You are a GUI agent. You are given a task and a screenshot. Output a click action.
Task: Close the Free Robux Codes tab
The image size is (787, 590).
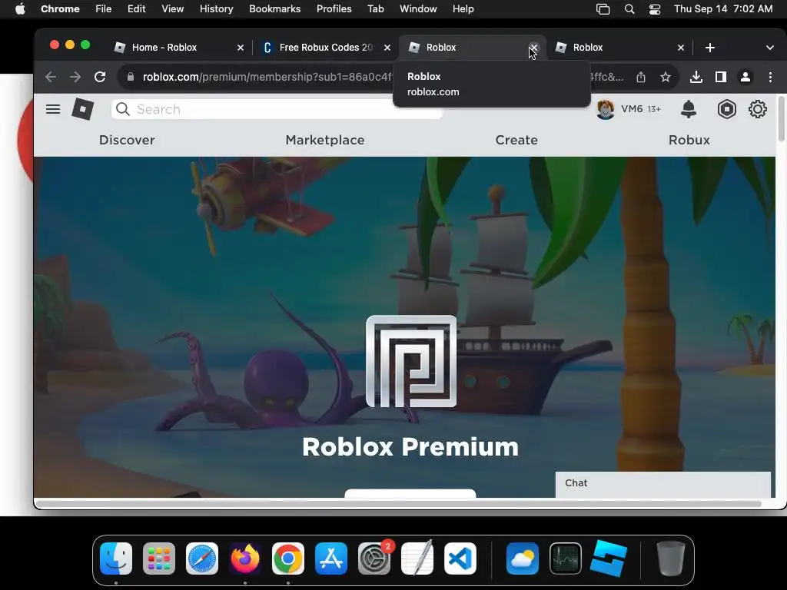click(387, 48)
